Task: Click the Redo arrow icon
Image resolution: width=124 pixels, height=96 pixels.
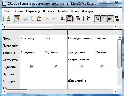Action: point(54,19)
